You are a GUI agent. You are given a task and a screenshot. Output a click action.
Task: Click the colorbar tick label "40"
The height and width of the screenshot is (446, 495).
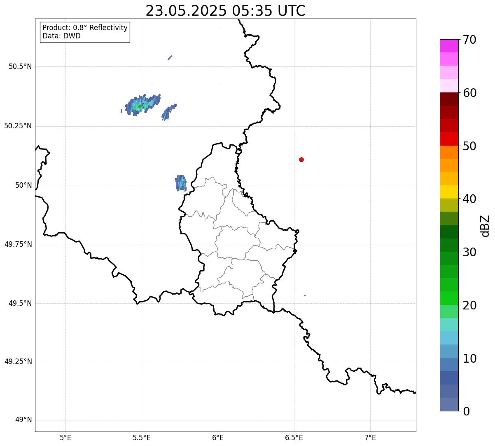[x=469, y=199]
